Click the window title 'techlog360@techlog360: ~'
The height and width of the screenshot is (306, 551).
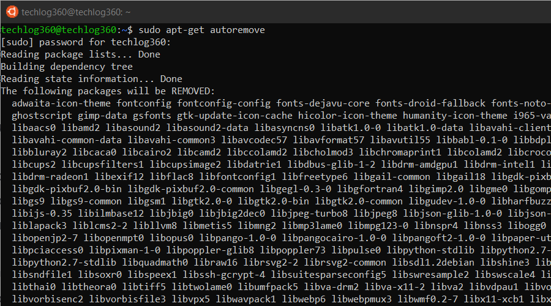[76, 12]
